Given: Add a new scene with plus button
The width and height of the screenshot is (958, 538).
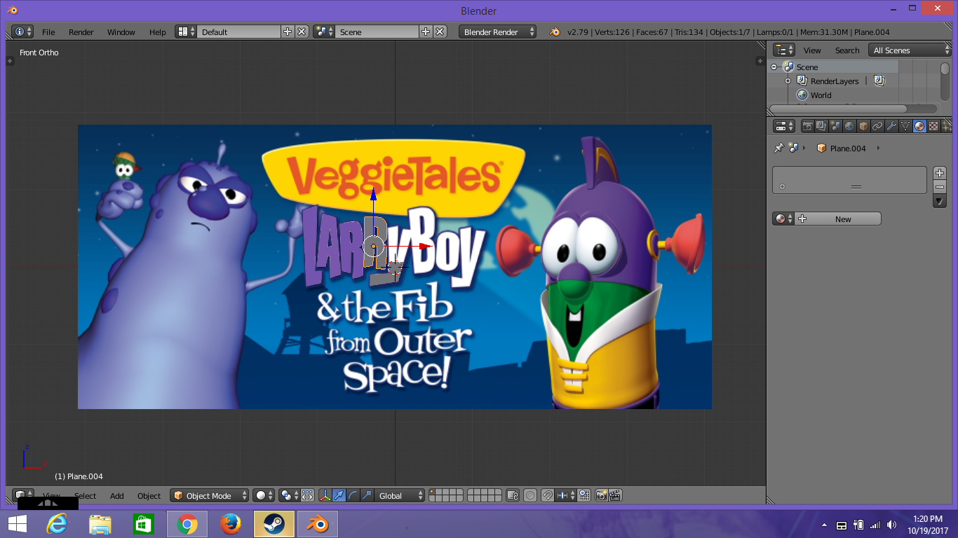Looking at the screenshot, I should click(x=426, y=32).
